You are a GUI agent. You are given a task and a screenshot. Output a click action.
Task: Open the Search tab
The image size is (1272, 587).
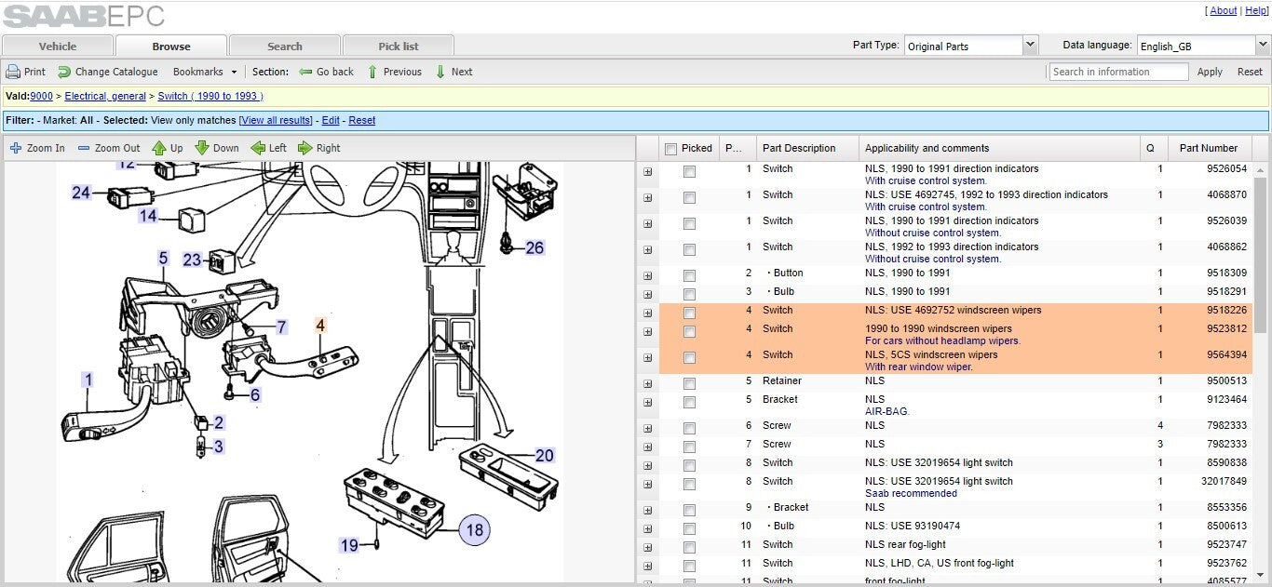[285, 46]
